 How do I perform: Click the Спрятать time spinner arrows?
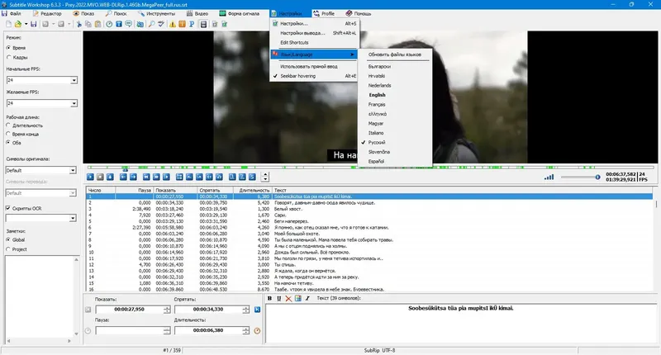(x=245, y=310)
